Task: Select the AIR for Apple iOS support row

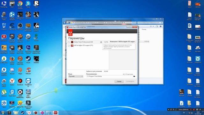Action: pos(88,45)
